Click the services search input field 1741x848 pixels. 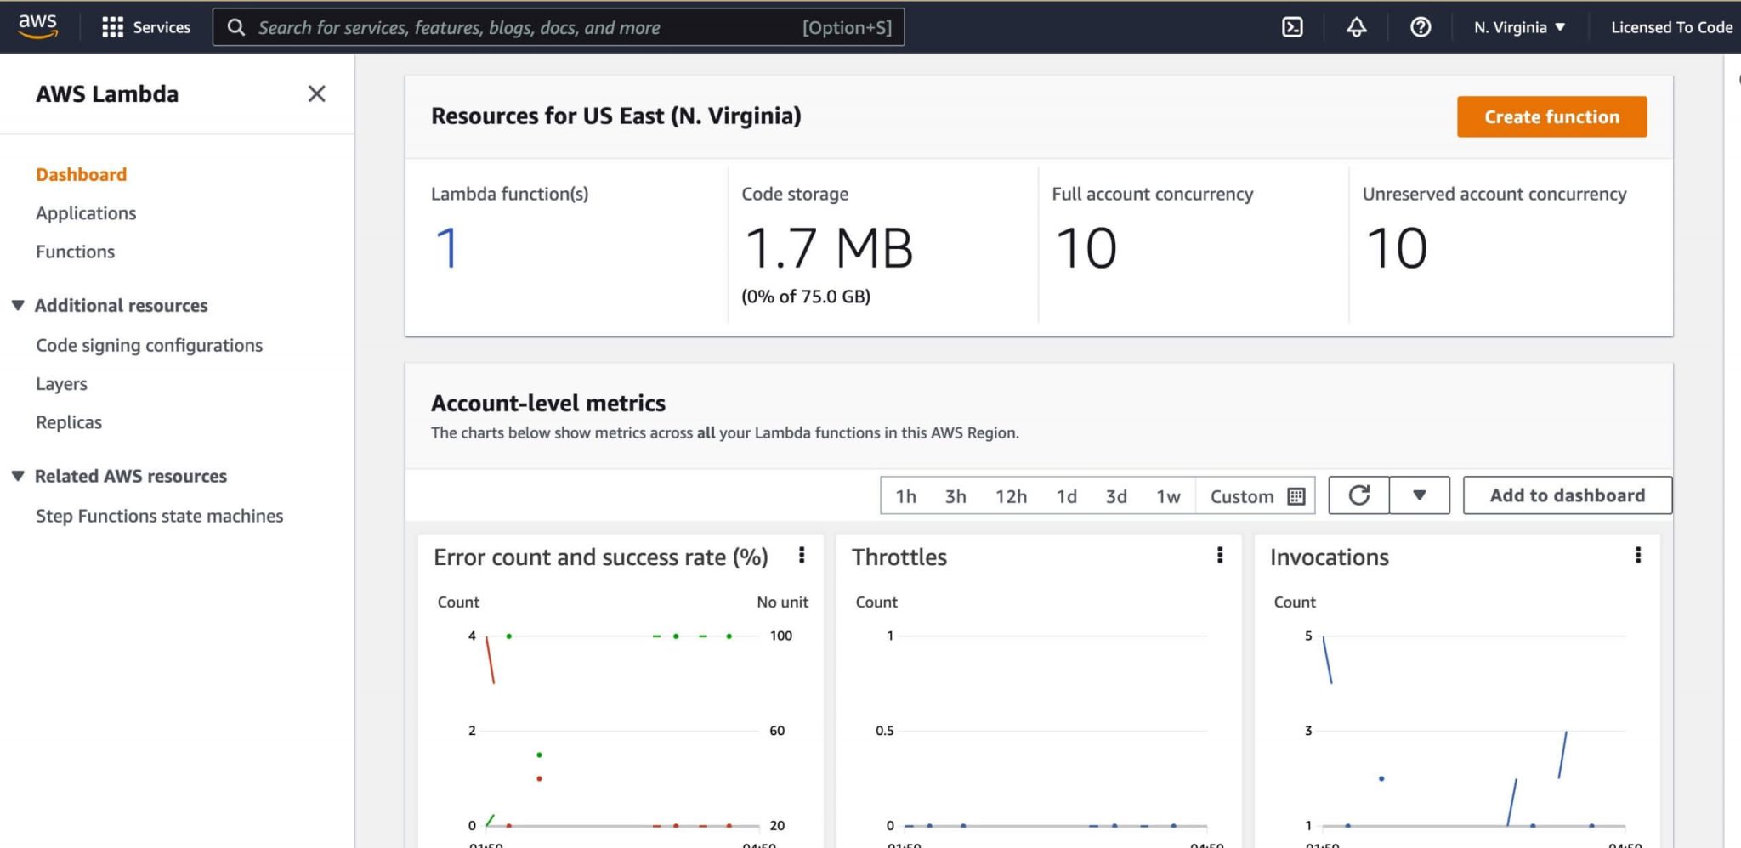point(510,26)
